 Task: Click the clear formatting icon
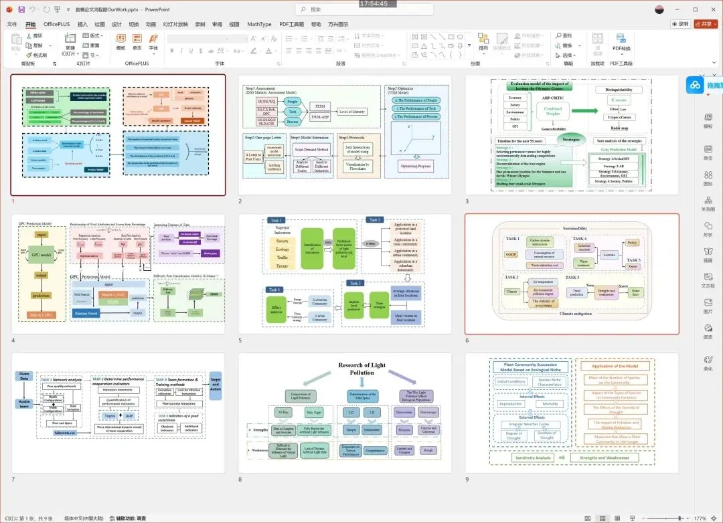pyautogui.click(x=274, y=39)
